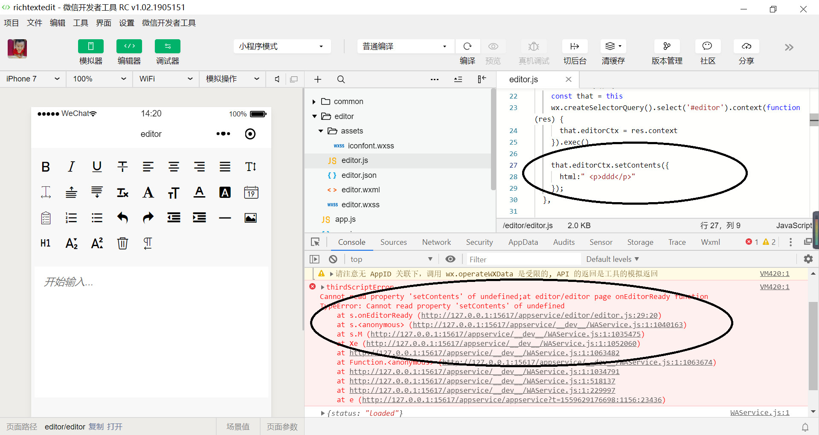Click the console Filter input field
Image resolution: width=819 pixels, height=435 pixels.
[523, 259]
